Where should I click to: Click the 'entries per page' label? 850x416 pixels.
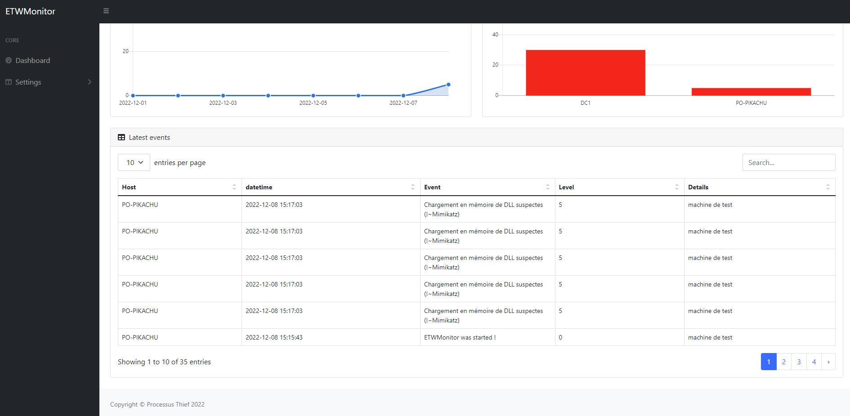(180, 163)
